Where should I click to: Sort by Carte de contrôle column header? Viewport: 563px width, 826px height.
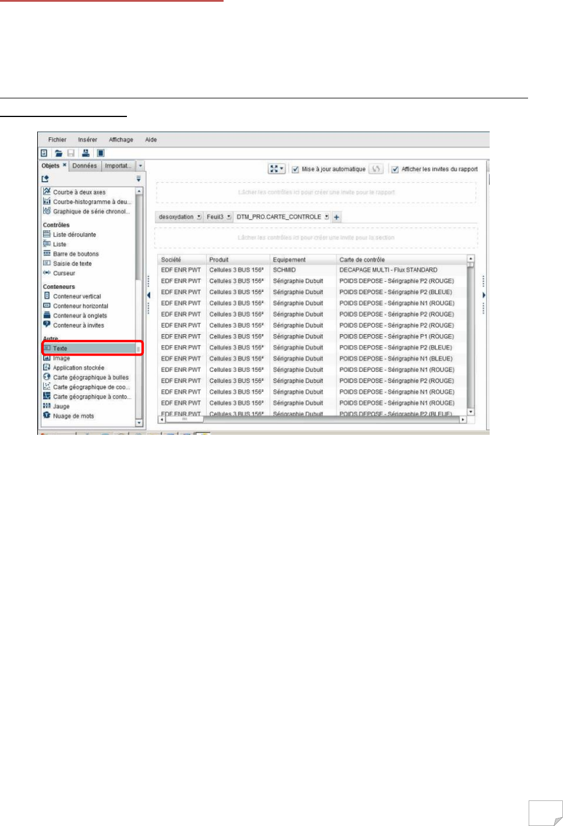[x=402, y=260]
